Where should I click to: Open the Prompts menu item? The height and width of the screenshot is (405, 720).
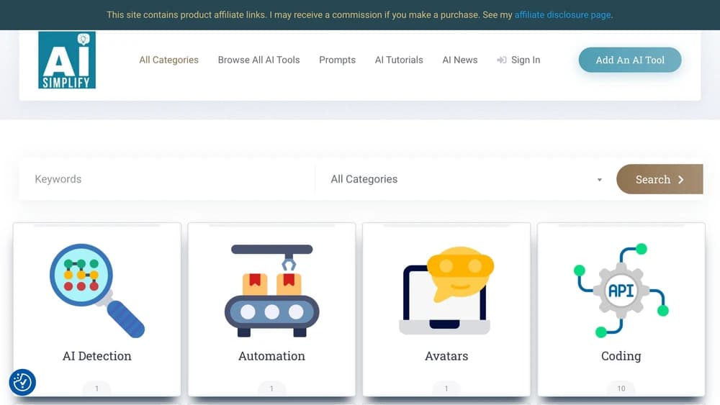pos(338,60)
